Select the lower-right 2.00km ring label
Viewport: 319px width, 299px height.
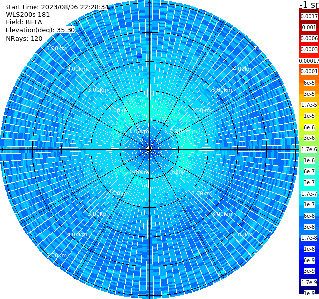(x=201, y=193)
